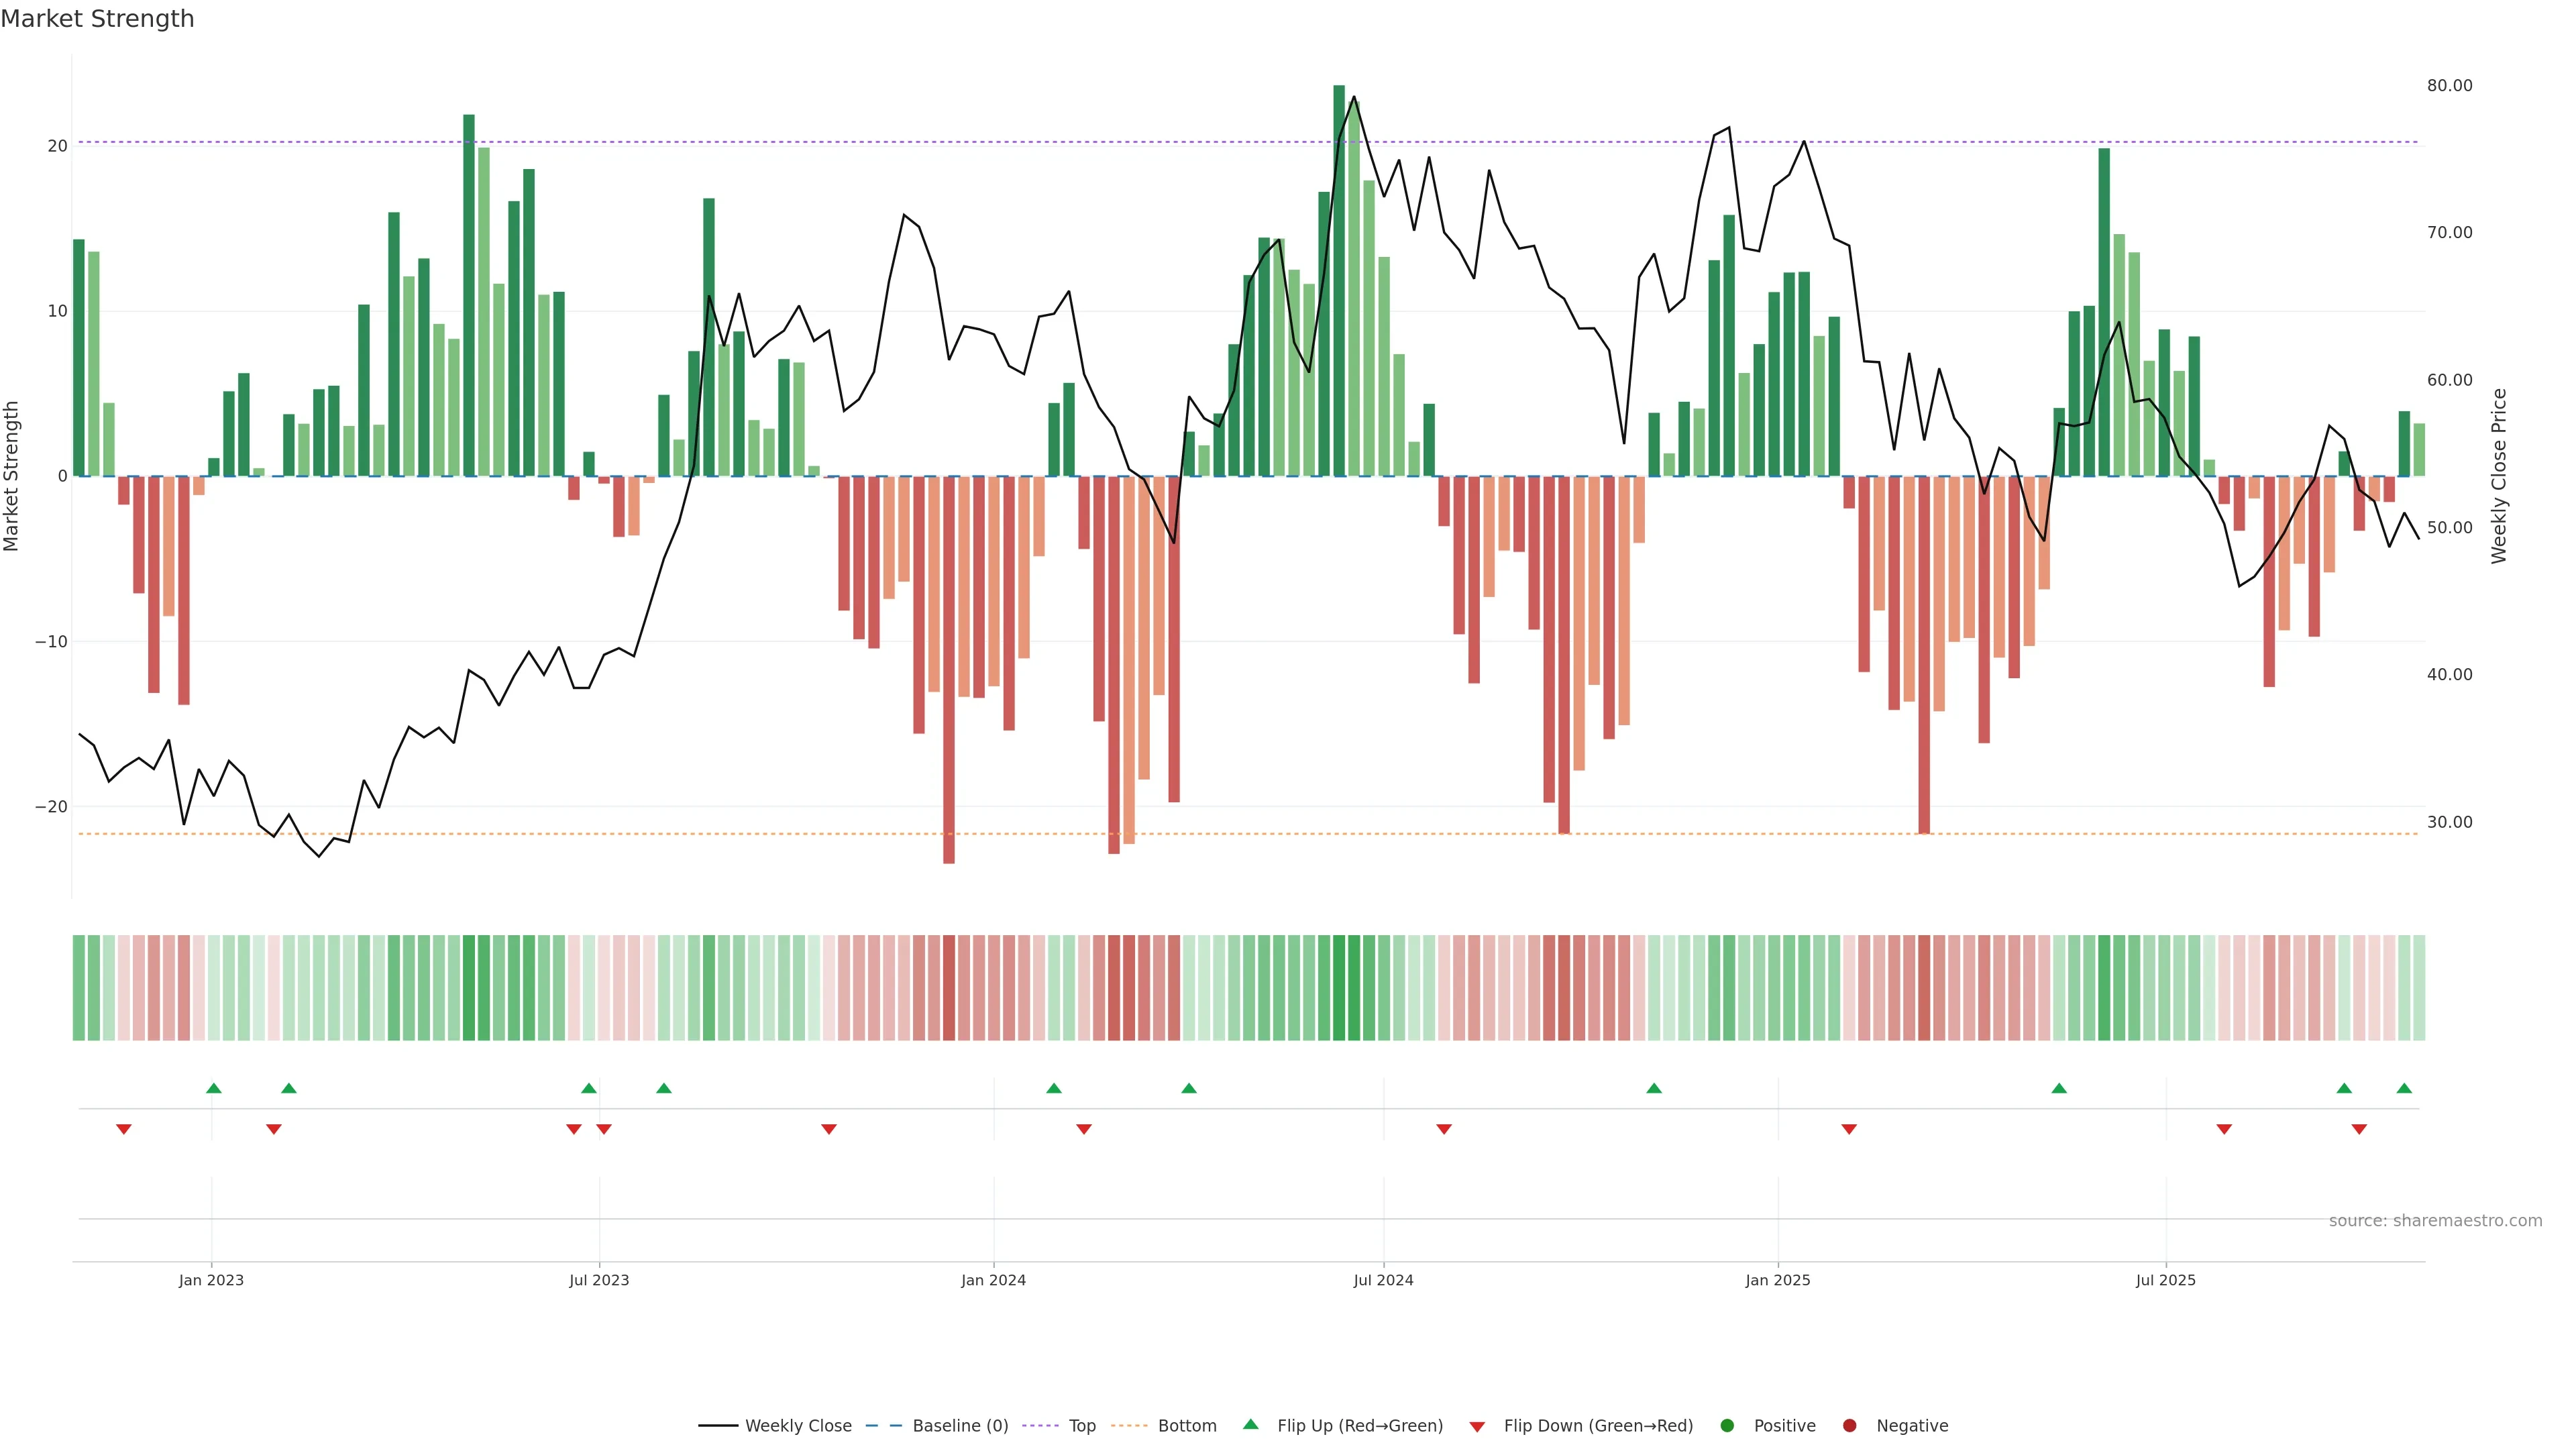
Task: Click the Weekly Close Price axis title
Action: click(2499, 476)
